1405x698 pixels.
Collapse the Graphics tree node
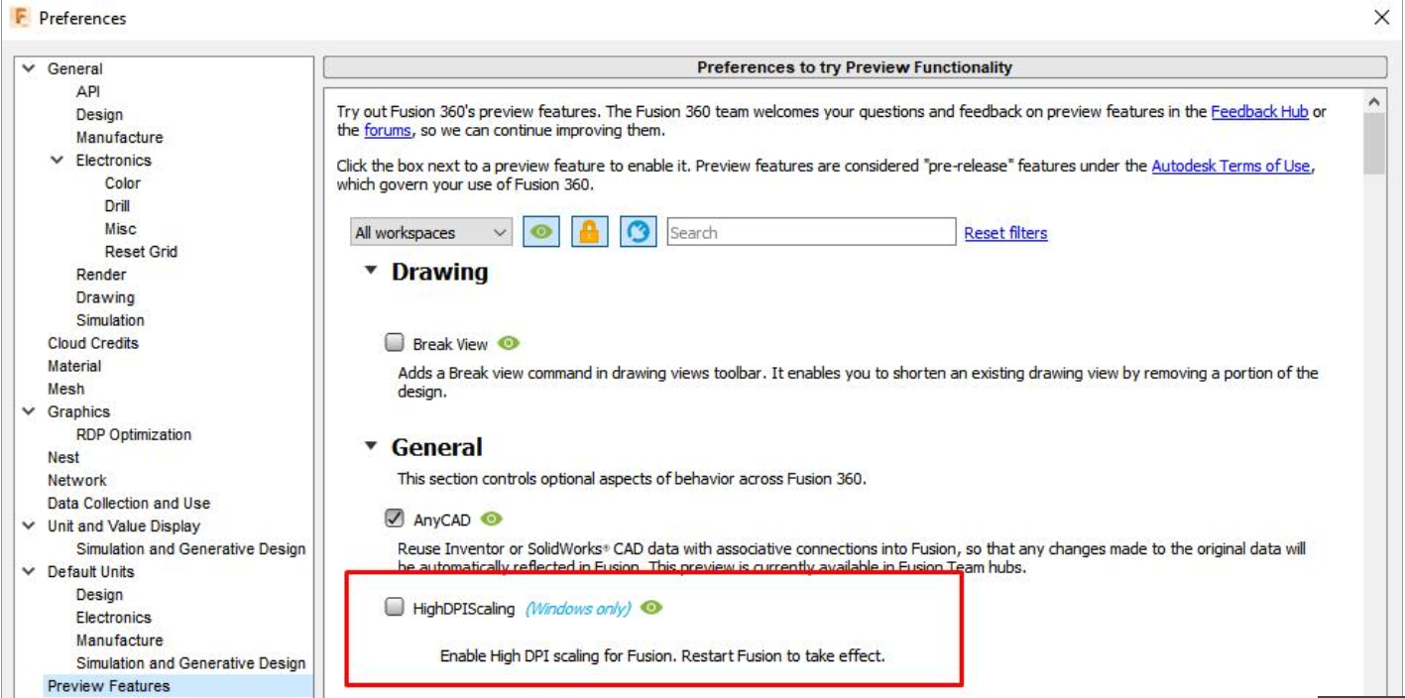coord(29,411)
